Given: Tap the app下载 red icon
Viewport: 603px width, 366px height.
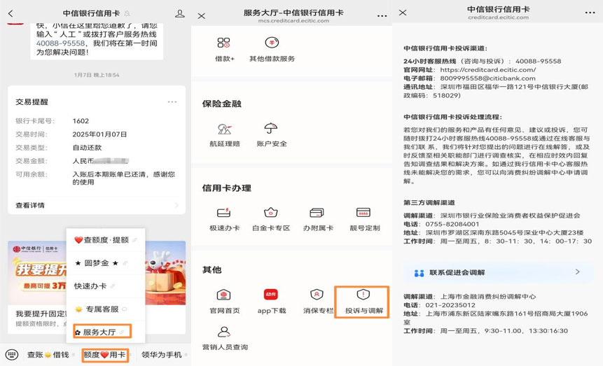Looking at the screenshot, I should tap(271, 295).
